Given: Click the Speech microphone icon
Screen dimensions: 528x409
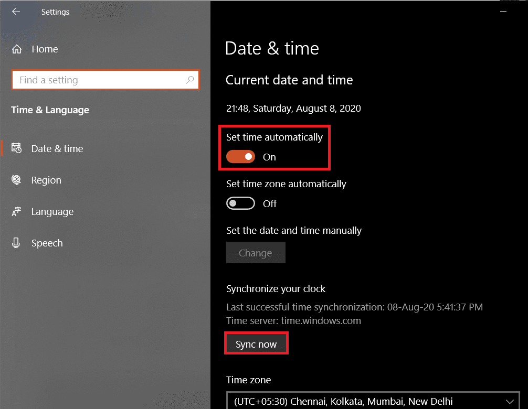Looking at the screenshot, I should (x=16, y=243).
